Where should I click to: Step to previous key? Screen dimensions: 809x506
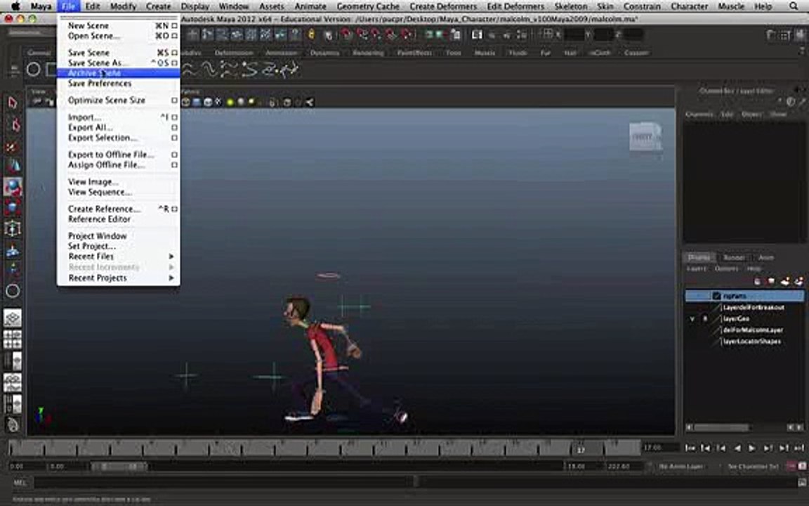coord(705,448)
